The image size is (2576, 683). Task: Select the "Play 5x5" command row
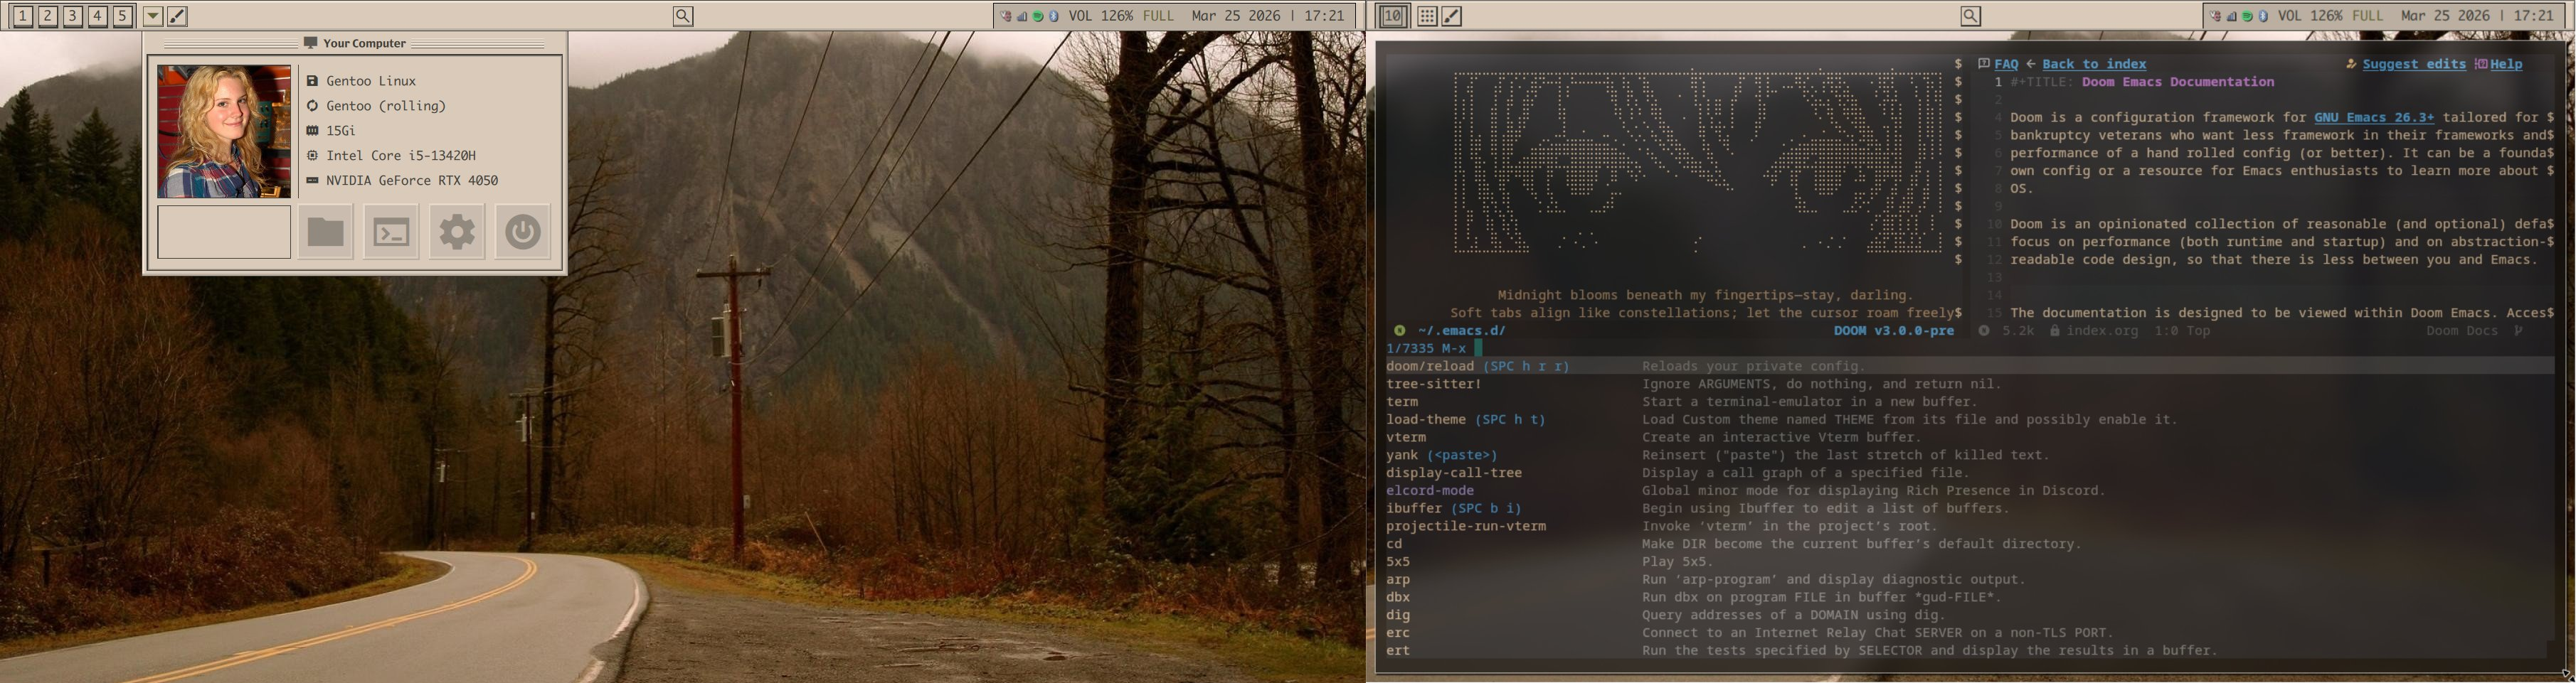tap(1970, 562)
